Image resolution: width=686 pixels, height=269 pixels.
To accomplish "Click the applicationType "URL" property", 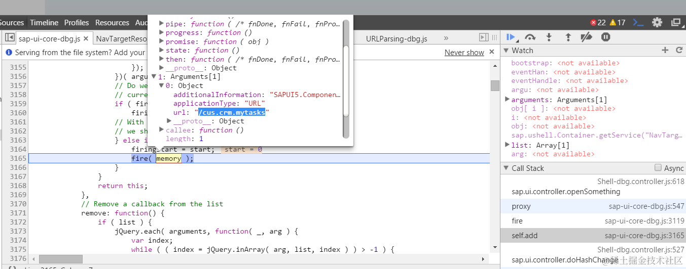I will coord(220,103).
